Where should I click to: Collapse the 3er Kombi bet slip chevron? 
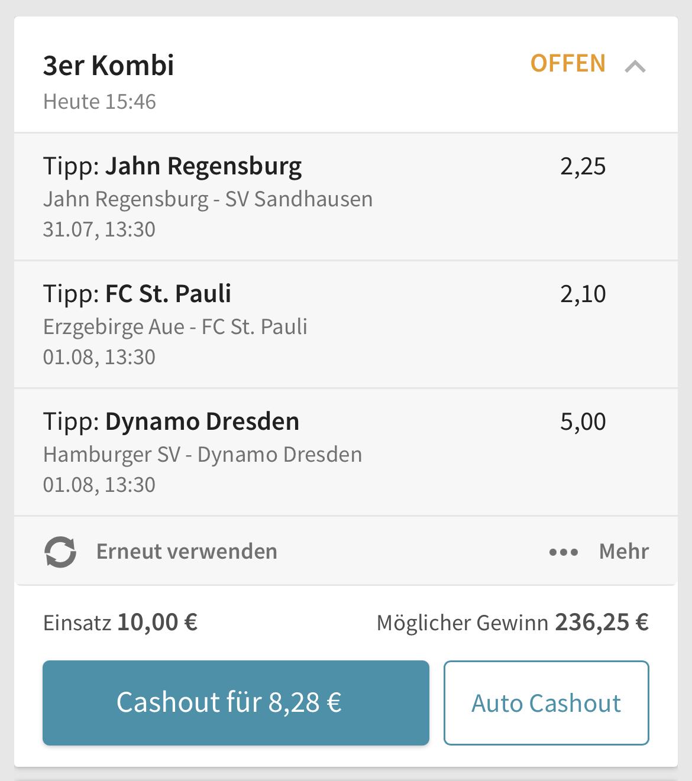coord(635,66)
